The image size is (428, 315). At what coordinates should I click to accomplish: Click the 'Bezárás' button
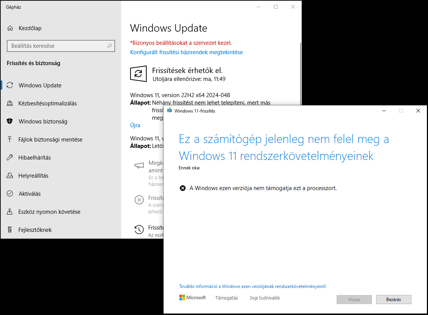click(393, 300)
